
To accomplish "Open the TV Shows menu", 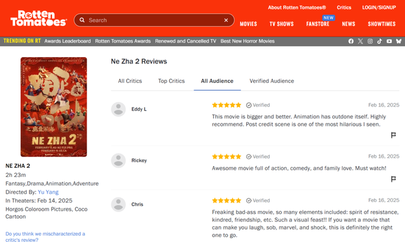I will [282, 24].
